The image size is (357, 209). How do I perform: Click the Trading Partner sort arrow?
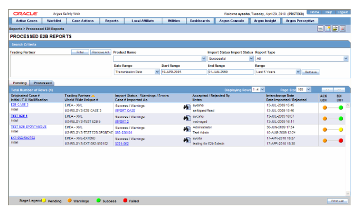point(93,96)
